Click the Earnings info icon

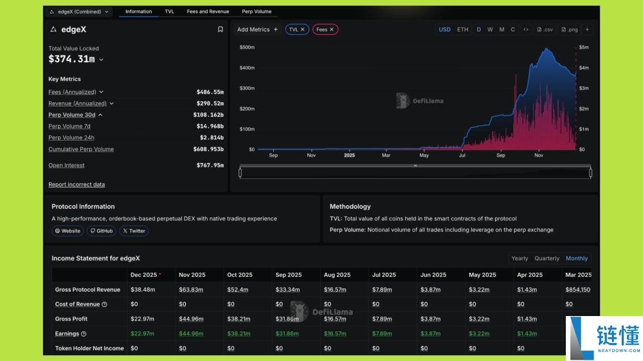click(x=84, y=334)
